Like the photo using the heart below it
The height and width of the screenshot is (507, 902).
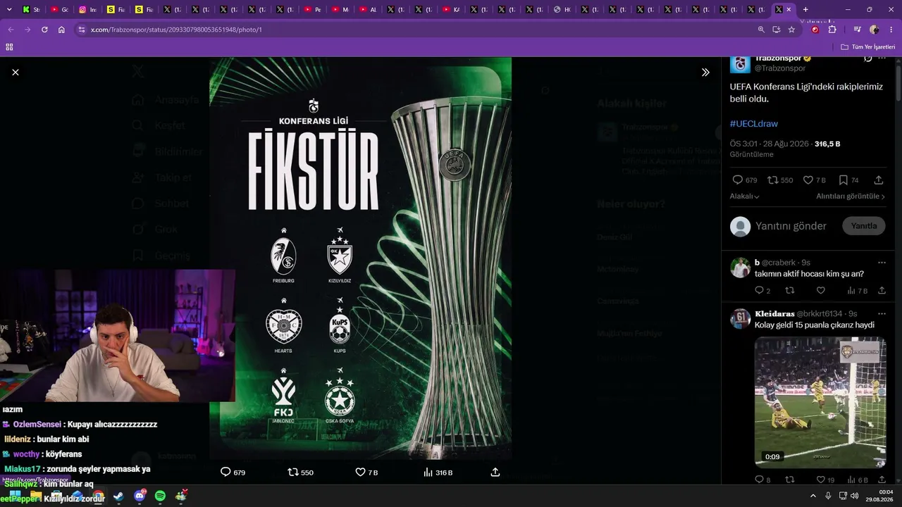(360, 472)
